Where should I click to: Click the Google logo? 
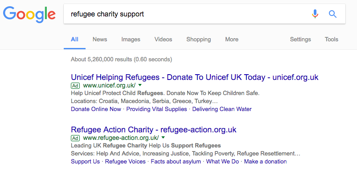(x=29, y=15)
